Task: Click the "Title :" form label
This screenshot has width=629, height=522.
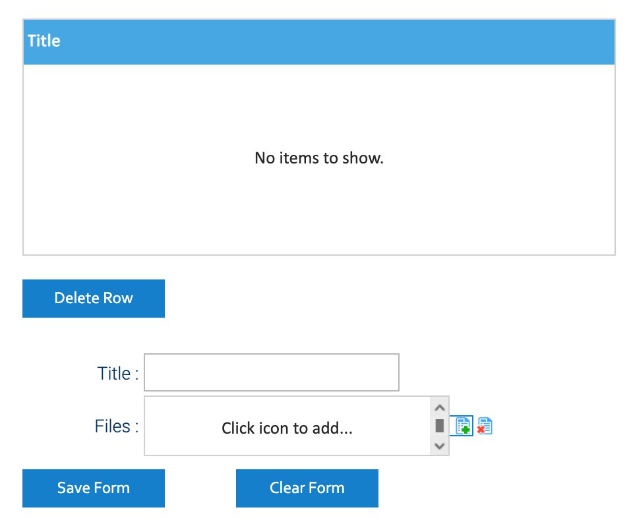Action: click(x=118, y=374)
